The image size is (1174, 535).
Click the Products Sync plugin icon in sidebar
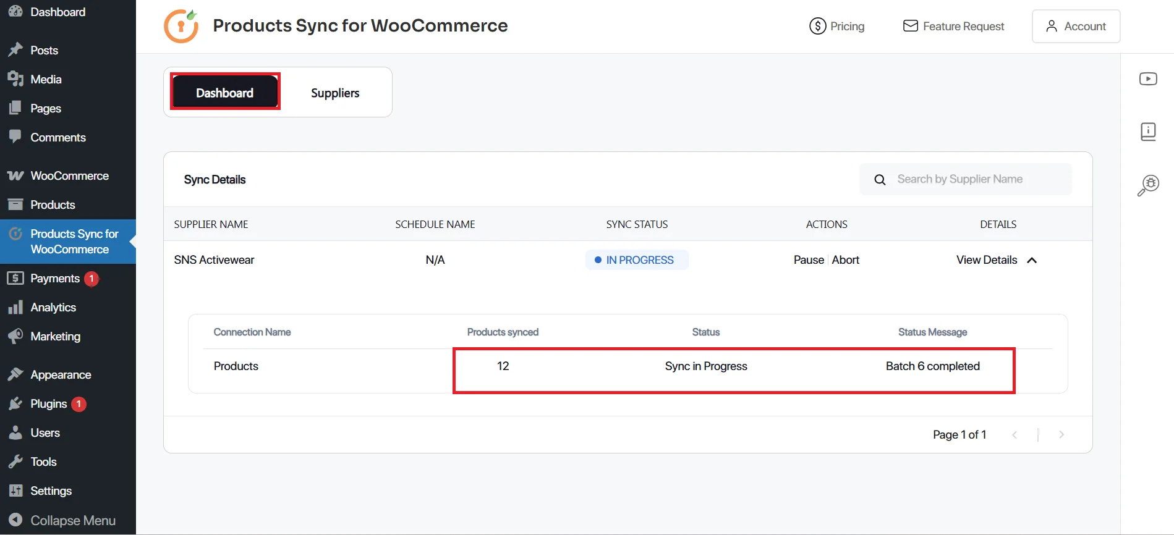16,234
